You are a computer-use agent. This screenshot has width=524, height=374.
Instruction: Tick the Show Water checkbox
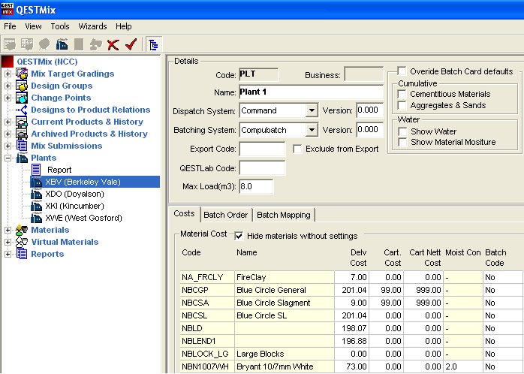pyautogui.click(x=402, y=131)
